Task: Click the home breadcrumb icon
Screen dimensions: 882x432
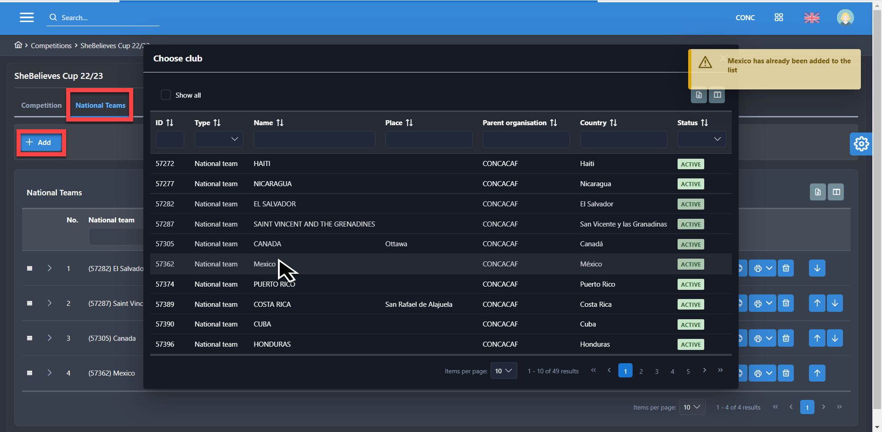Action: [18, 45]
